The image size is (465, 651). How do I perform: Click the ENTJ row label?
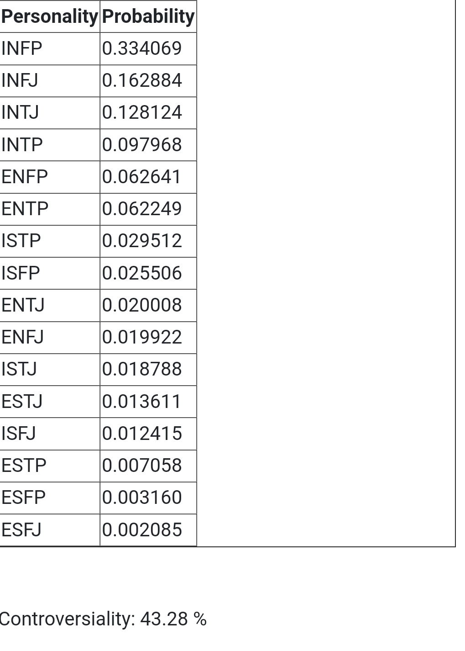click(49, 305)
